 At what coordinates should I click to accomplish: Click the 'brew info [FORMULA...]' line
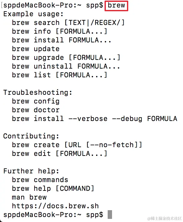59,31
